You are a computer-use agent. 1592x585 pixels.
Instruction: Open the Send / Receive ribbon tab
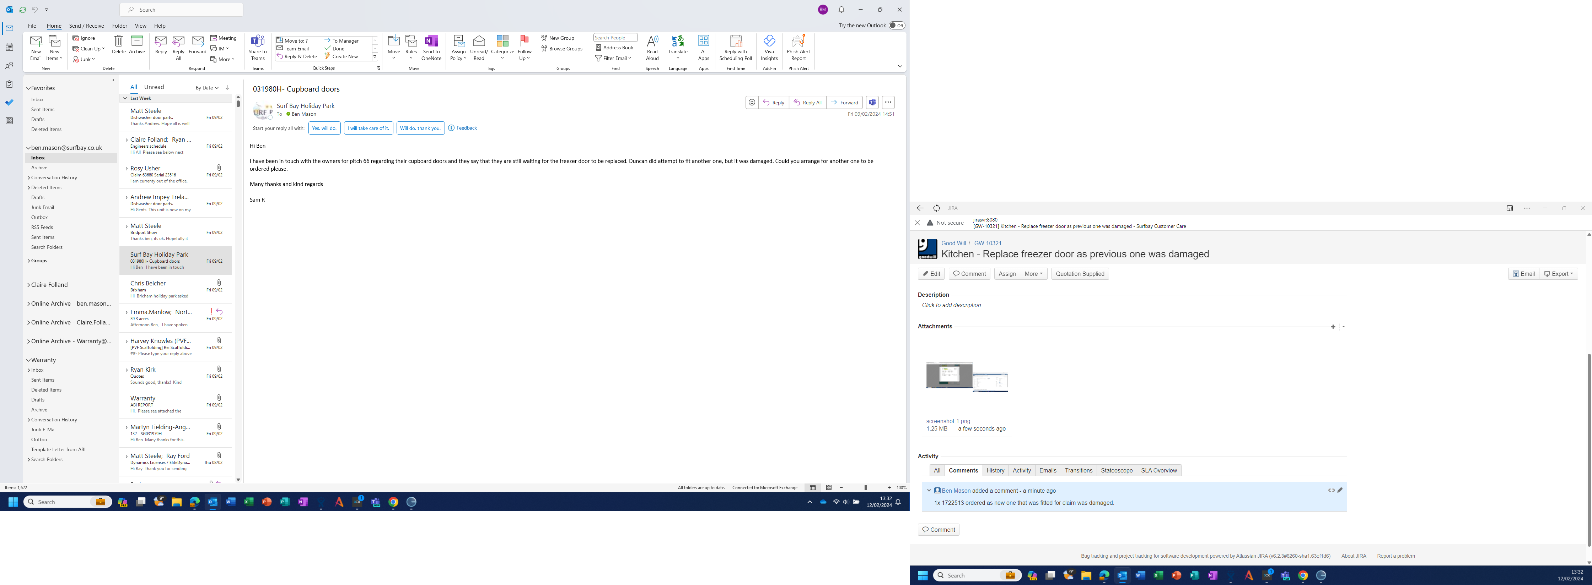coord(86,26)
